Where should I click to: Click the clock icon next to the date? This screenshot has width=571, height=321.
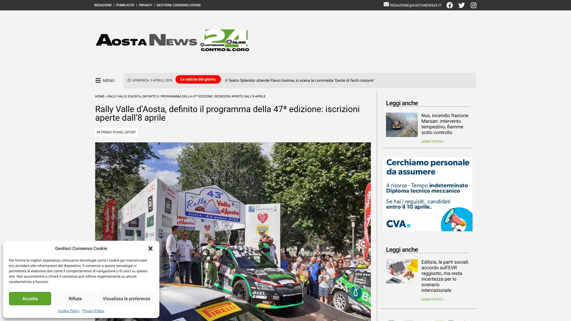[129, 80]
